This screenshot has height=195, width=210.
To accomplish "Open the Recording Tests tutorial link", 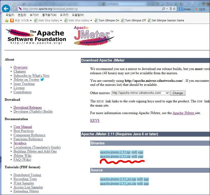I will click(25, 179).
